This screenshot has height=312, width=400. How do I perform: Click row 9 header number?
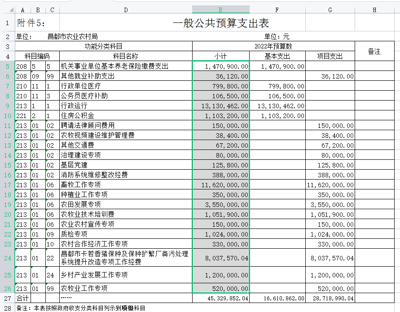7,106
